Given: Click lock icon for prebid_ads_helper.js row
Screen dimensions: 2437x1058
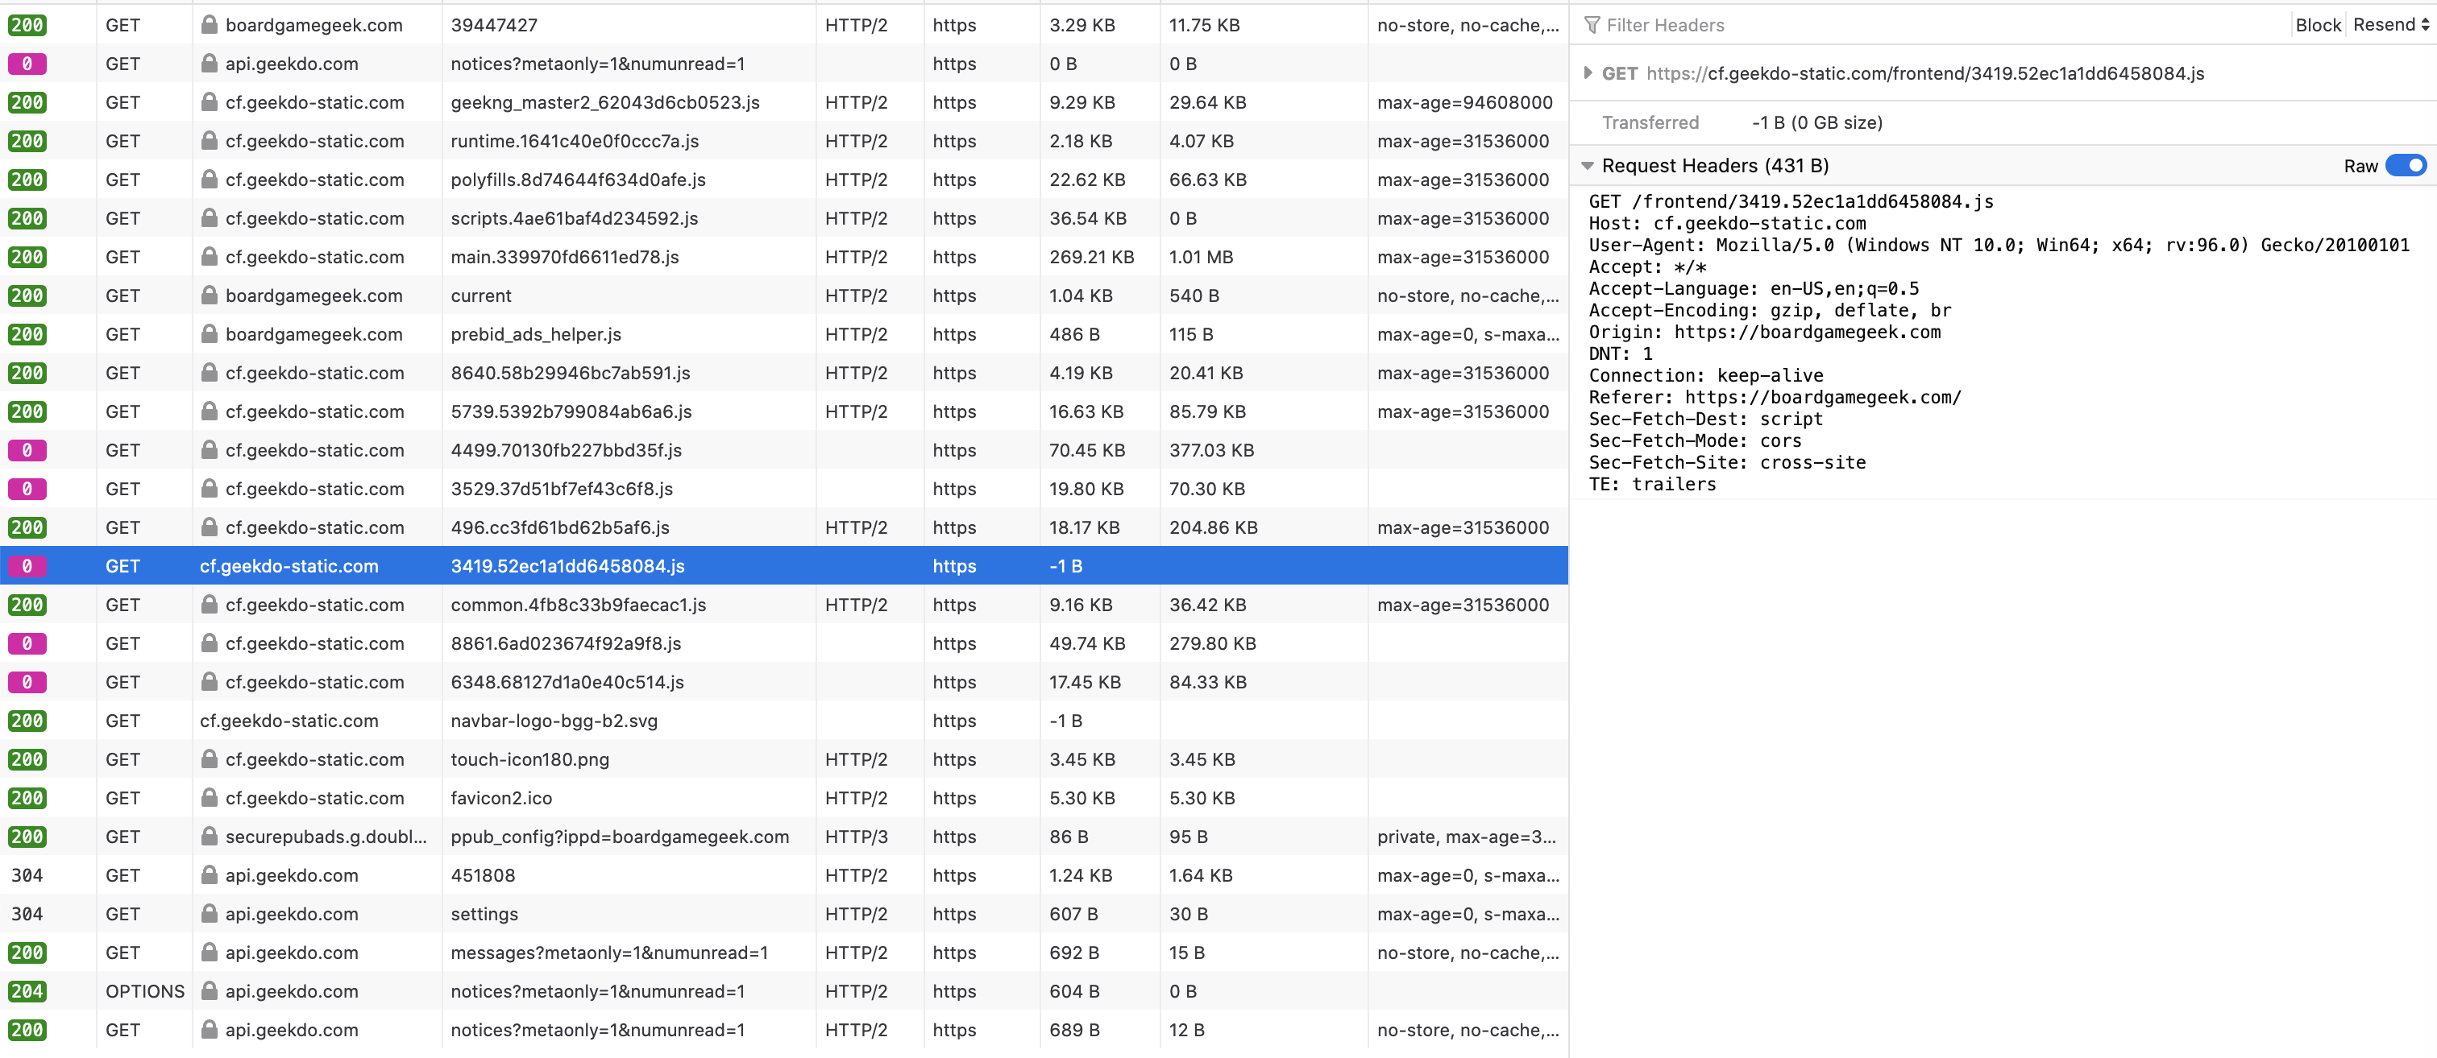Looking at the screenshot, I should coord(210,335).
